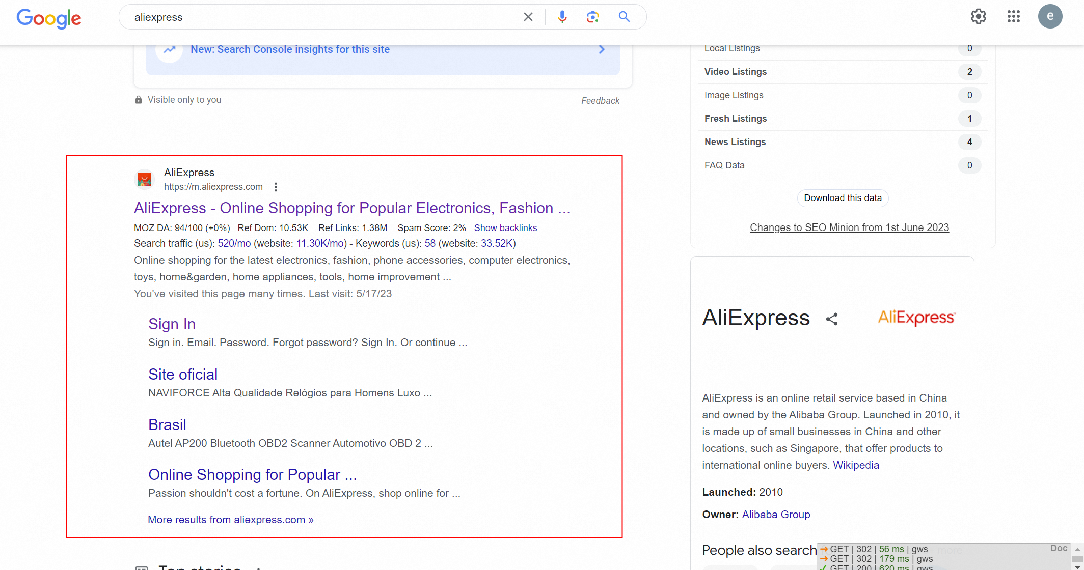Open the News Listings row

pyautogui.click(x=735, y=142)
